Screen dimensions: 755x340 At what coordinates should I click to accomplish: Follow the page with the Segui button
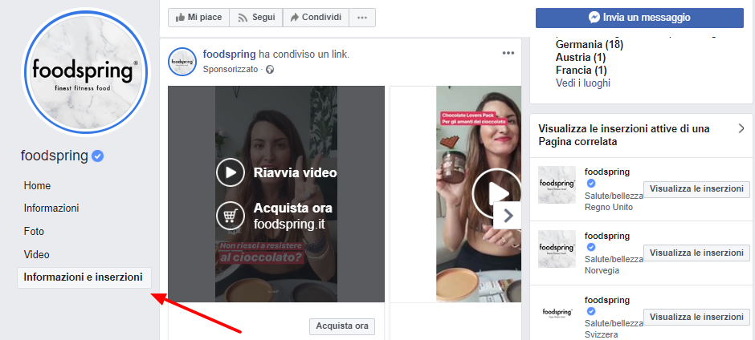(x=256, y=18)
